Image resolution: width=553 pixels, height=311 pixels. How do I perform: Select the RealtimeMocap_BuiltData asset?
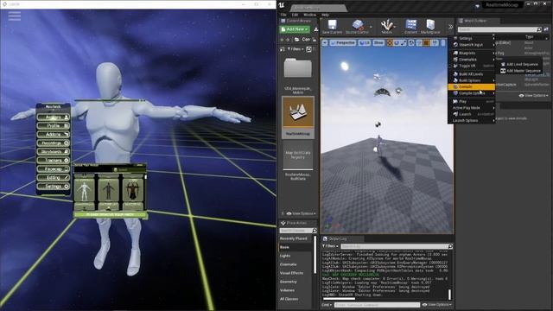pos(298,161)
